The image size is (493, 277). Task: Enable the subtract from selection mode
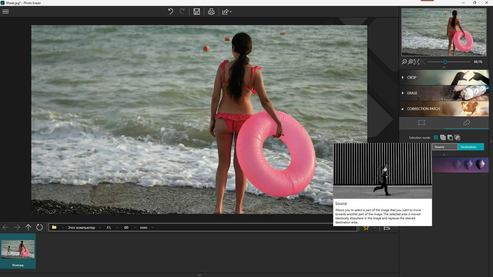point(450,137)
